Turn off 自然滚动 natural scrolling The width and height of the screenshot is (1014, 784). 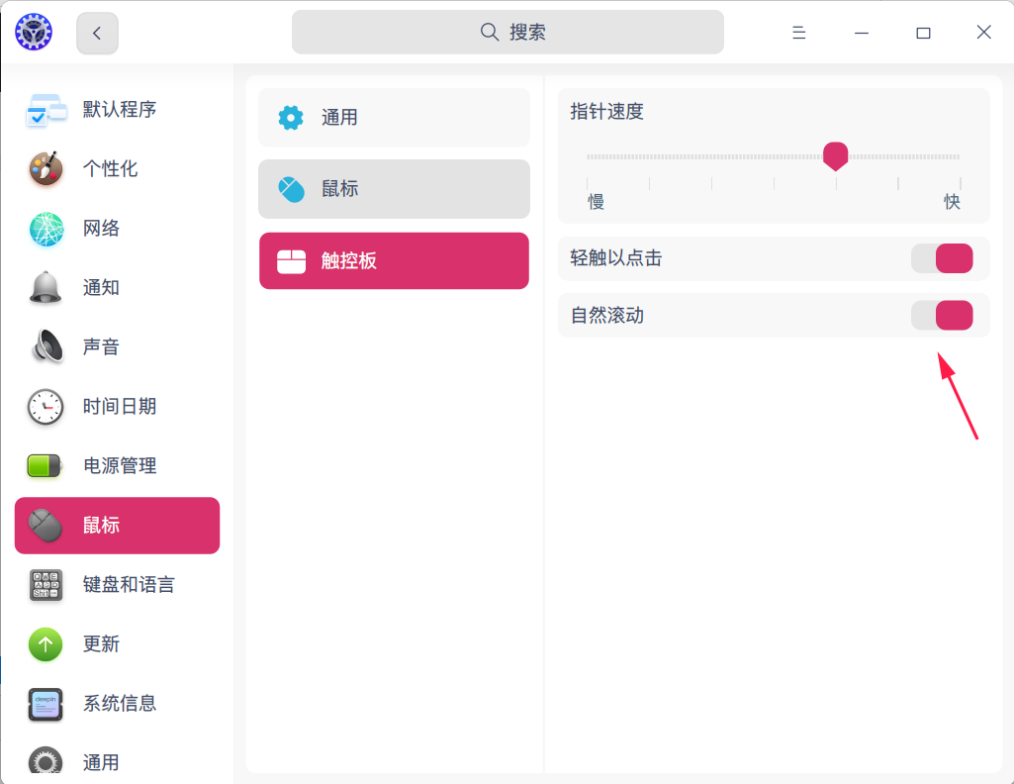(x=942, y=315)
